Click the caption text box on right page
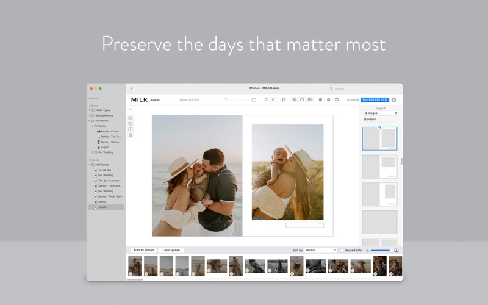Viewport: 488px width, 305px height. point(304,225)
